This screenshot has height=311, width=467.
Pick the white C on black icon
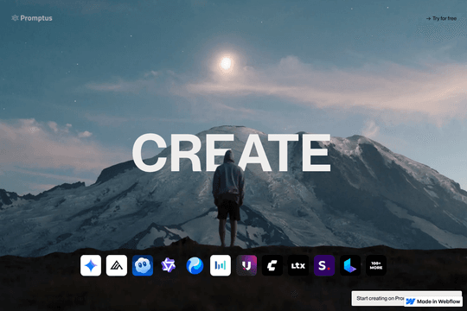pyautogui.click(x=272, y=265)
